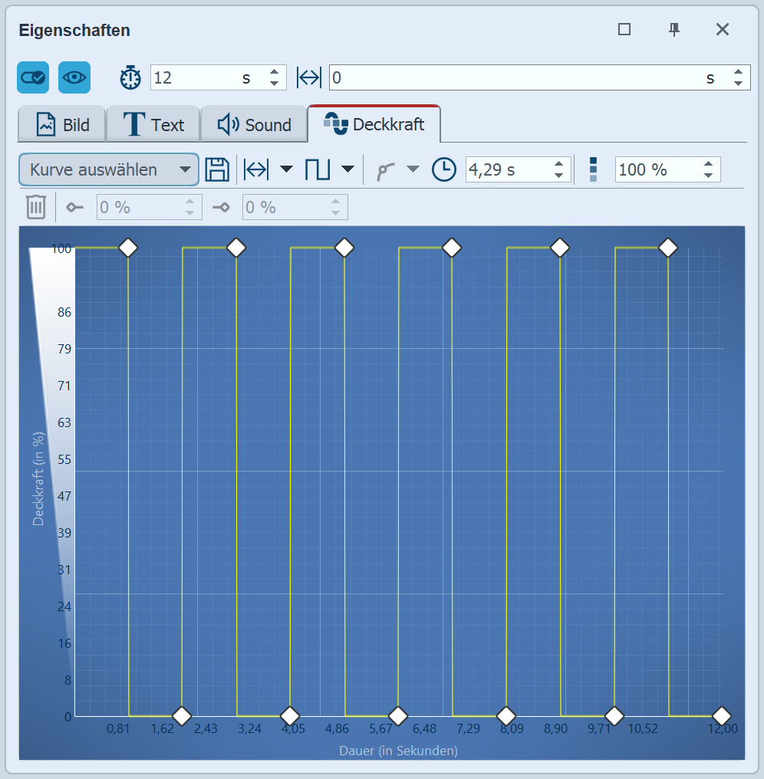764x779 pixels.
Task: Toggle the eye visibility button
Action: tap(74, 77)
